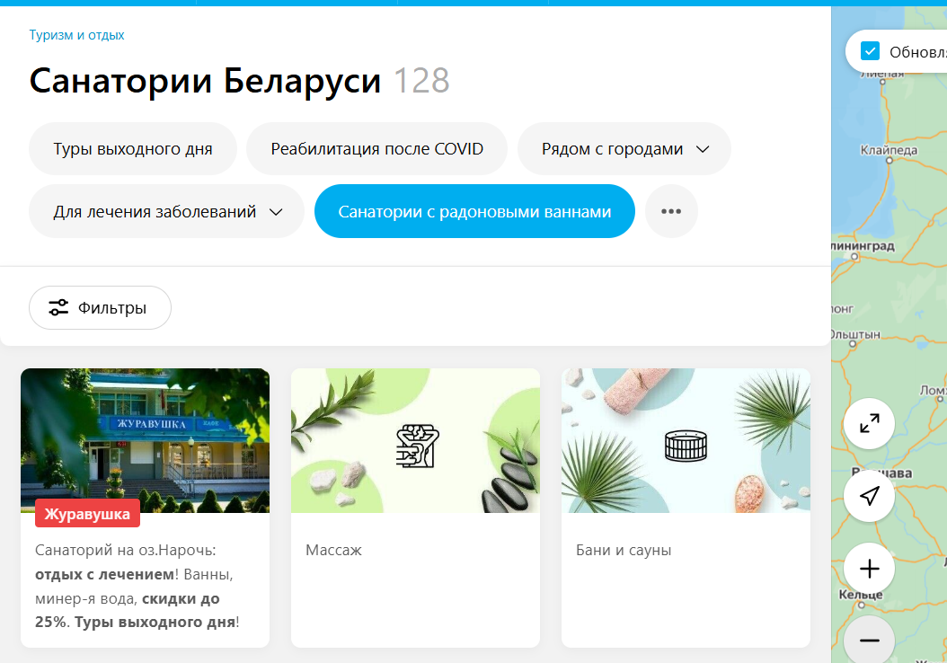This screenshot has height=663, width=947.
Task: Select the Туры выходного дня filter chip
Action: 133,149
